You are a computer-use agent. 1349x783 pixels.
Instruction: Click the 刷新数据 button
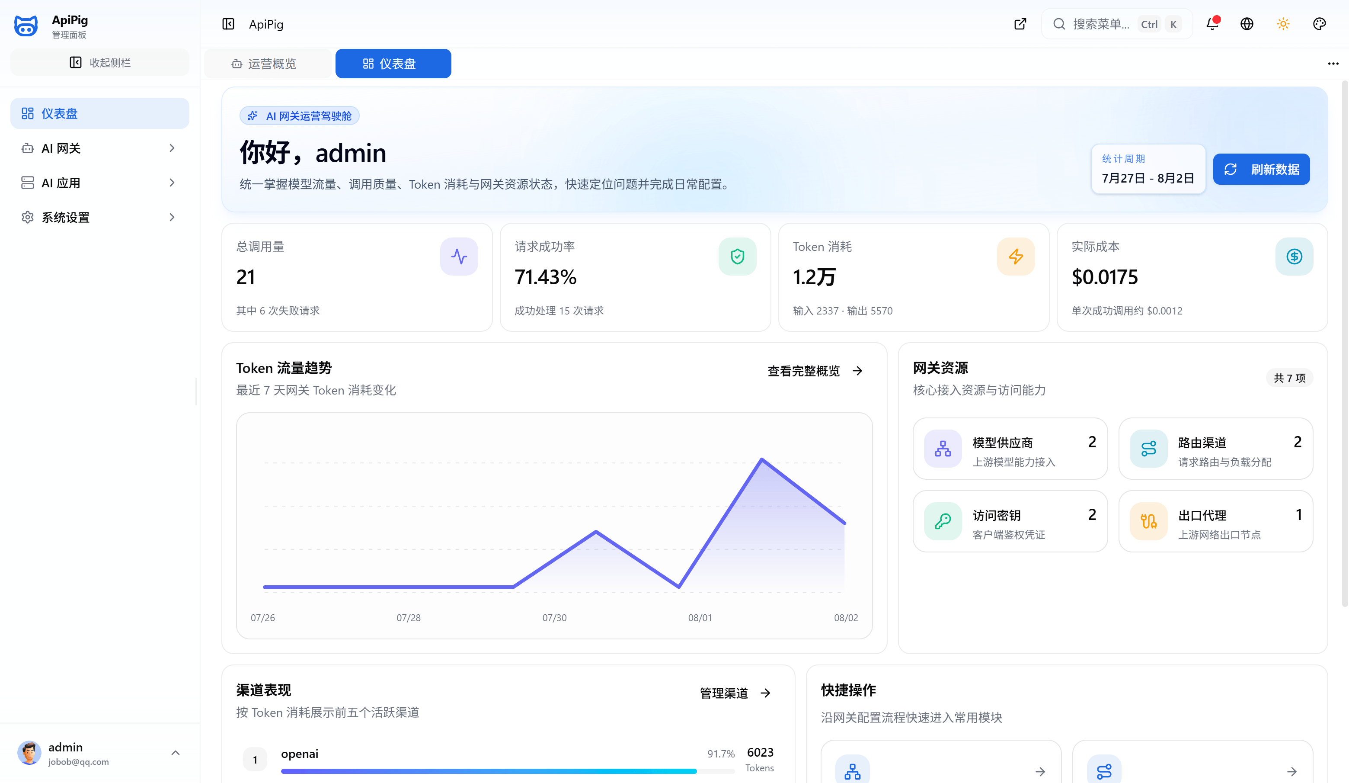tap(1261, 169)
